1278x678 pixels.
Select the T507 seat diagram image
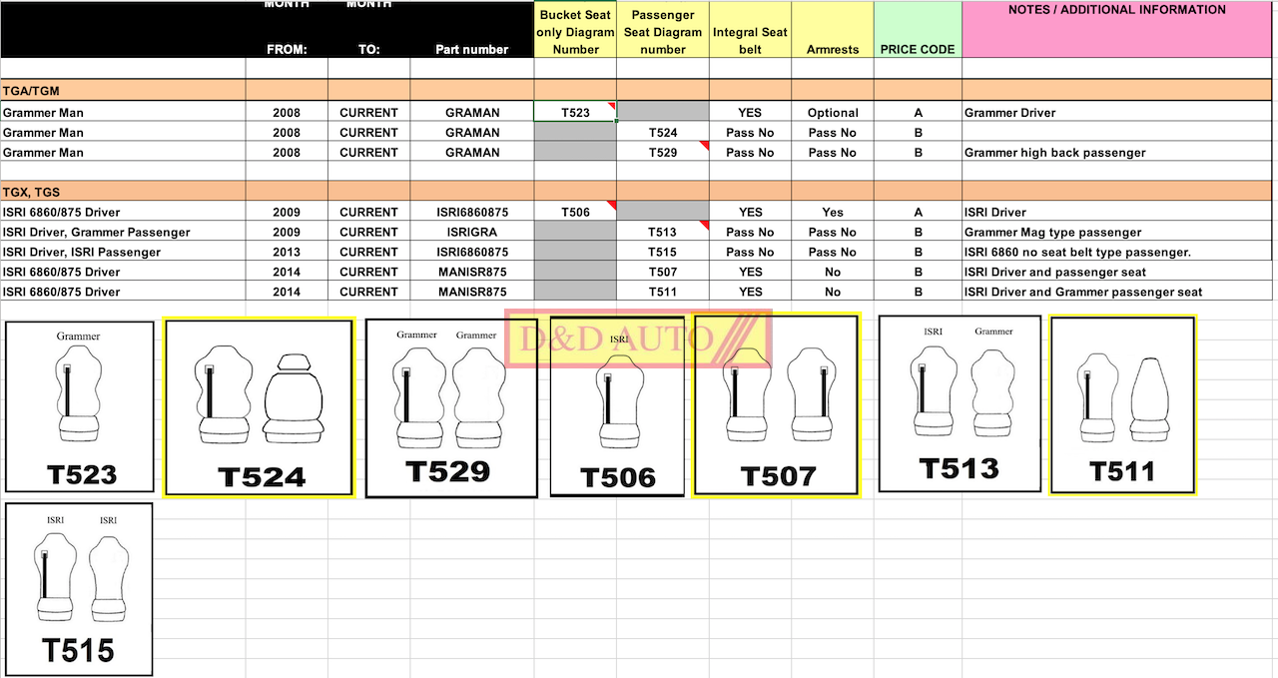tap(776, 404)
